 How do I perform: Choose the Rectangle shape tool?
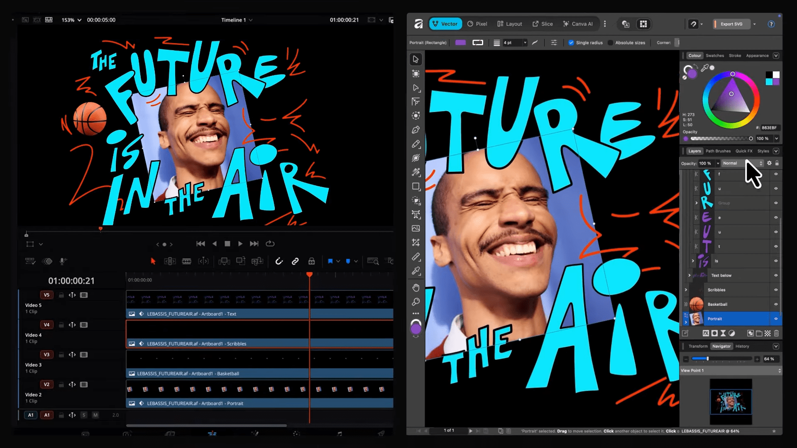416,186
